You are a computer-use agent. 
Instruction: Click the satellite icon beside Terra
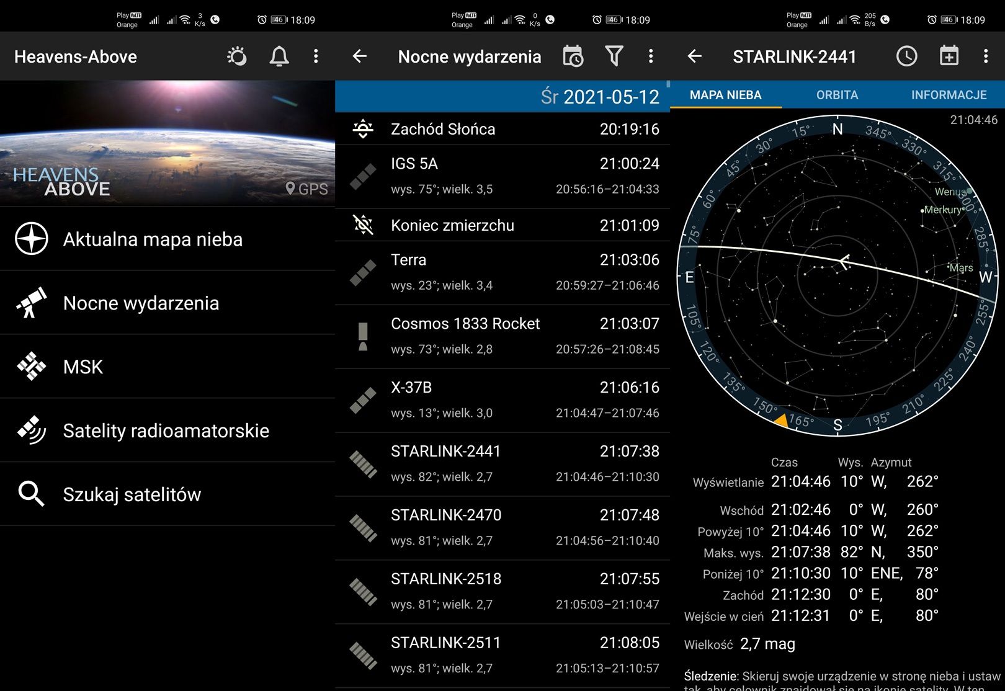pyautogui.click(x=363, y=273)
